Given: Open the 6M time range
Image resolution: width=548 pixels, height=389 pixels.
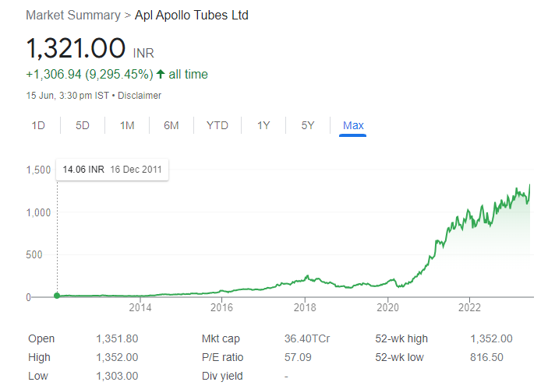Looking at the screenshot, I should (x=171, y=125).
